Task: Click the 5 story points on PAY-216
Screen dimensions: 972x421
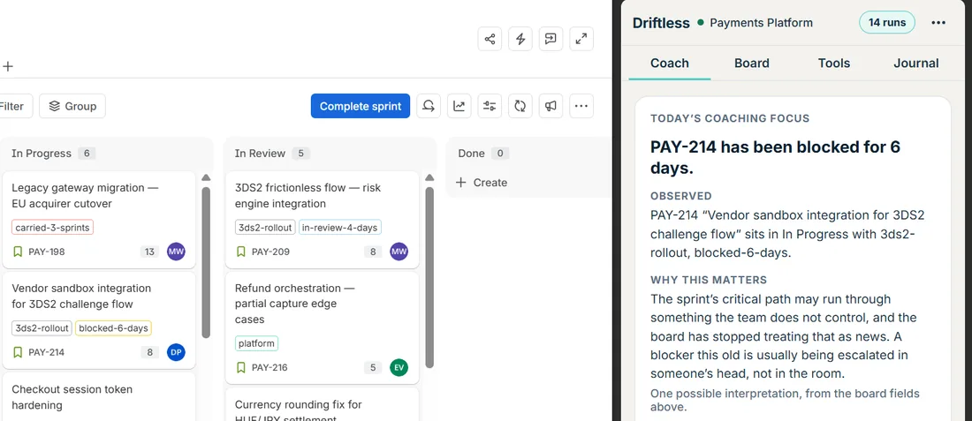Action: pyautogui.click(x=373, y=368)
